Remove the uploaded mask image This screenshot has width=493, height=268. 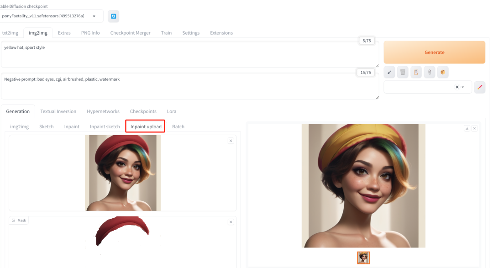tap(231, 222)
